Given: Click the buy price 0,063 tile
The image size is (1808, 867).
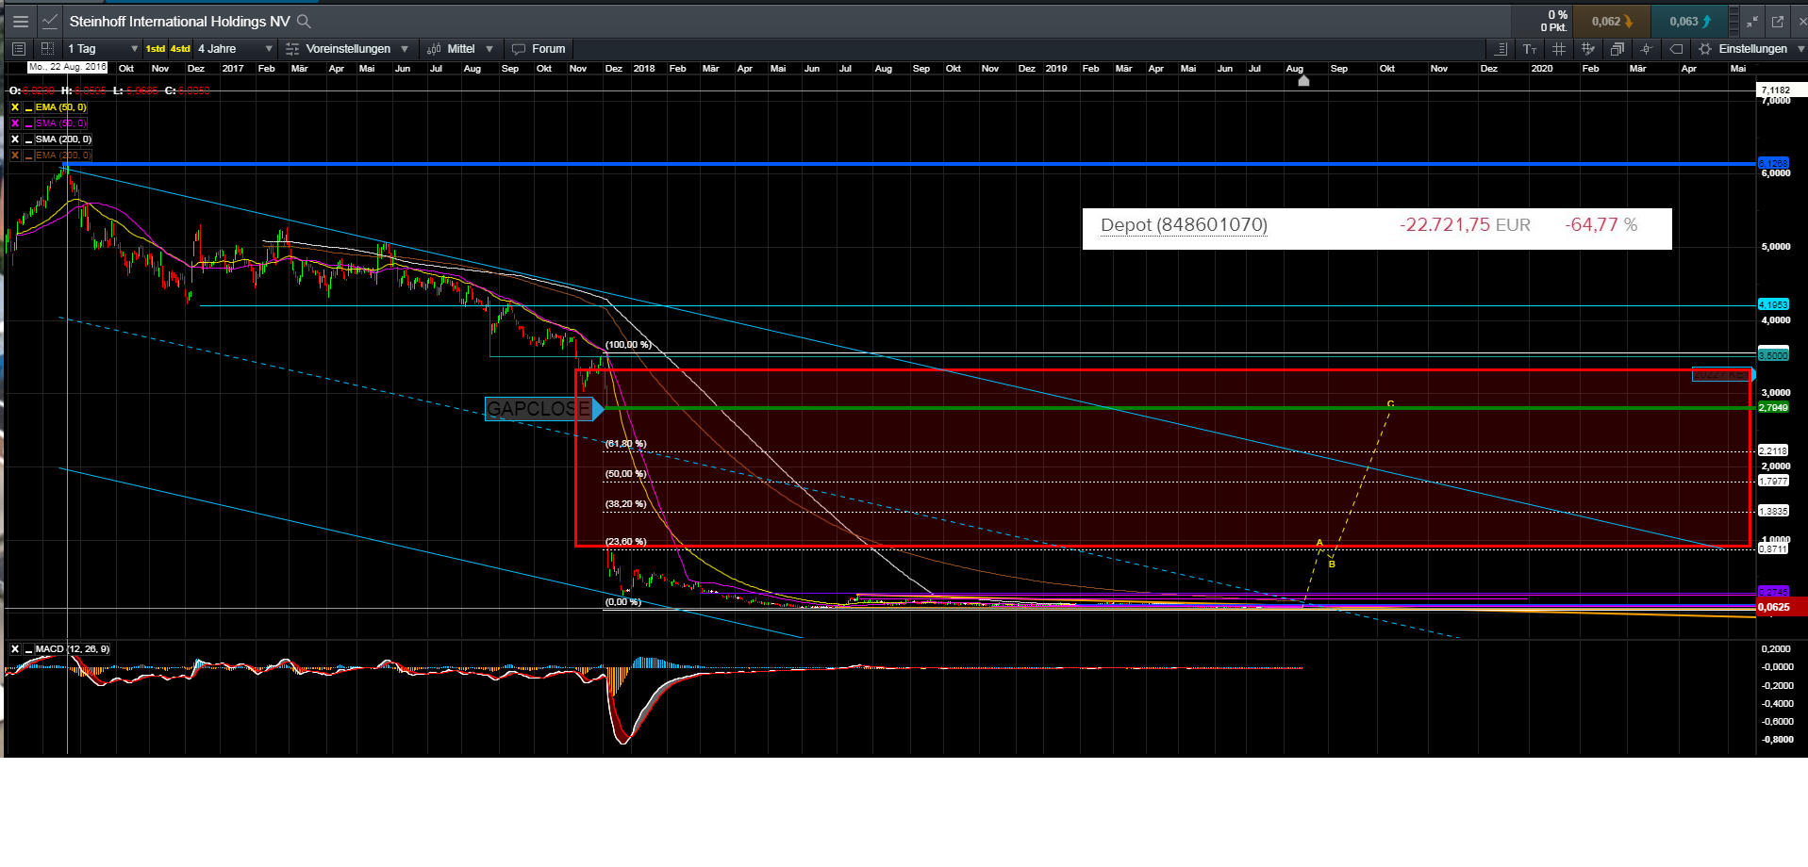Looking at the screenshot, I should [1689, 21].
